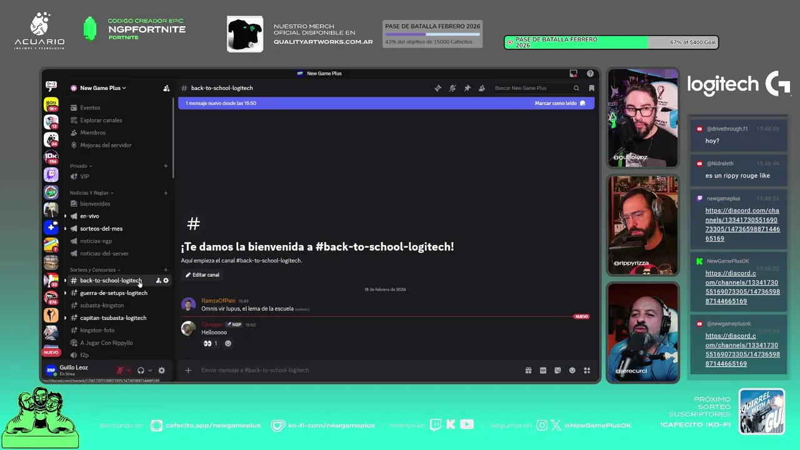
Task: Click the invite people icon beside server name
Action: 166,88
